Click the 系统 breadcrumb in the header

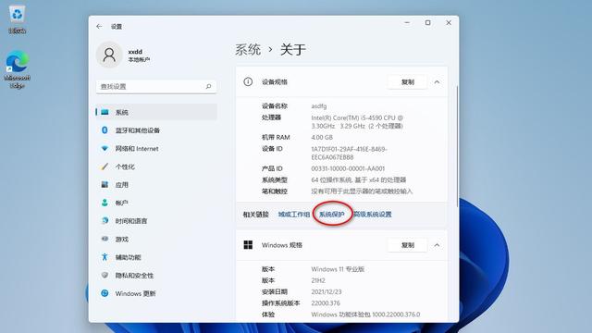click(248, 49)
